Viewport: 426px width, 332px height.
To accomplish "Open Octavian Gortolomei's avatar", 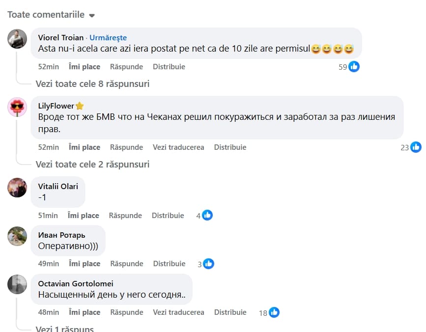I will coord(17,284).
